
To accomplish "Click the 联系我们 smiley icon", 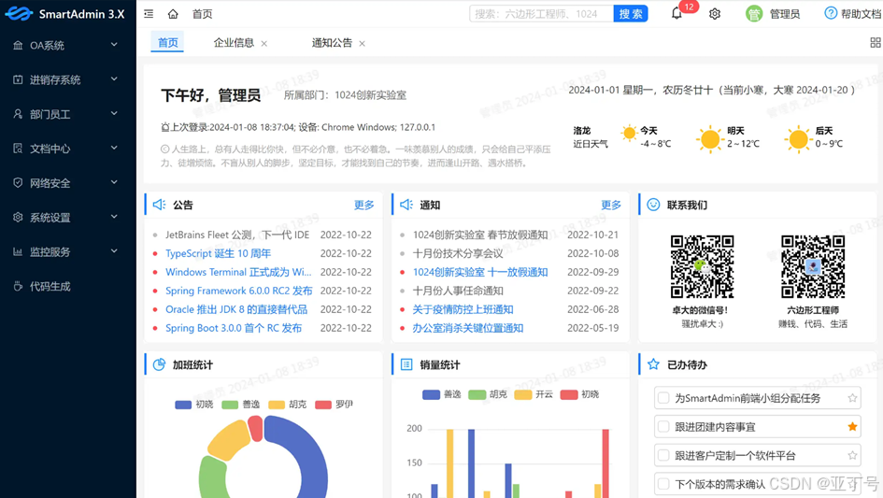I will (x=653, y=205).
